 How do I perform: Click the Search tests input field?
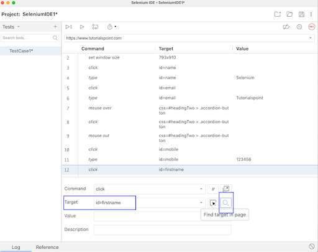(27, 38)
